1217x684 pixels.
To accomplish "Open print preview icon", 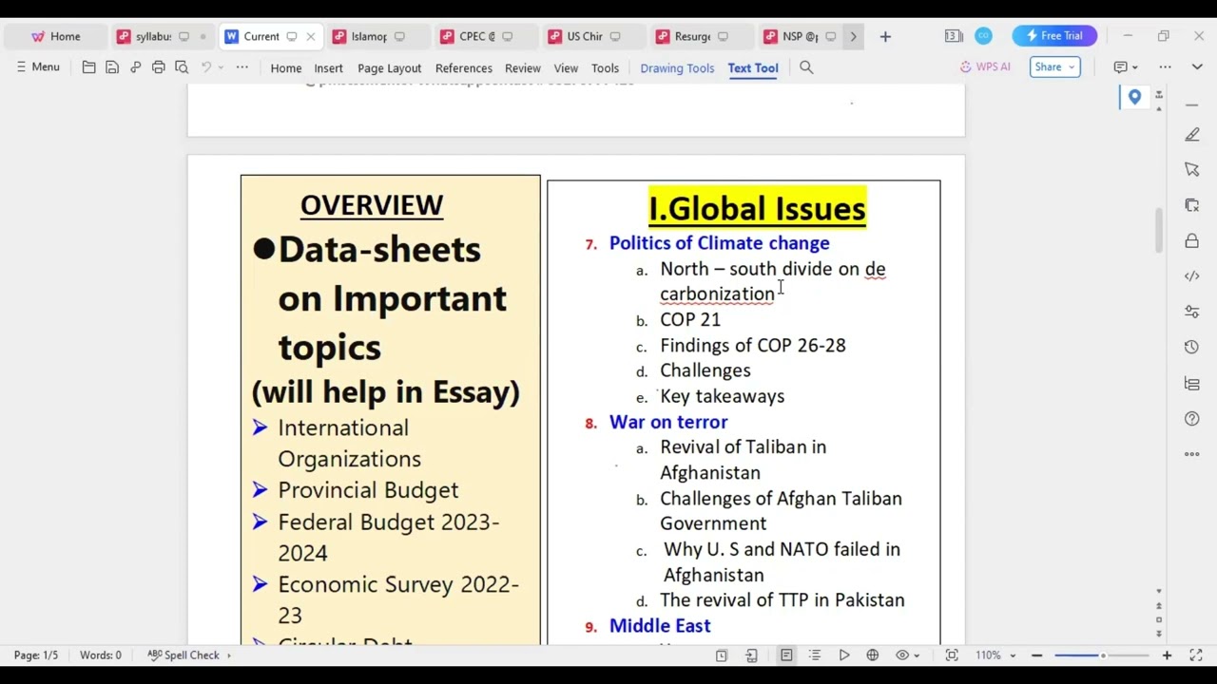I will coord(182,67).
